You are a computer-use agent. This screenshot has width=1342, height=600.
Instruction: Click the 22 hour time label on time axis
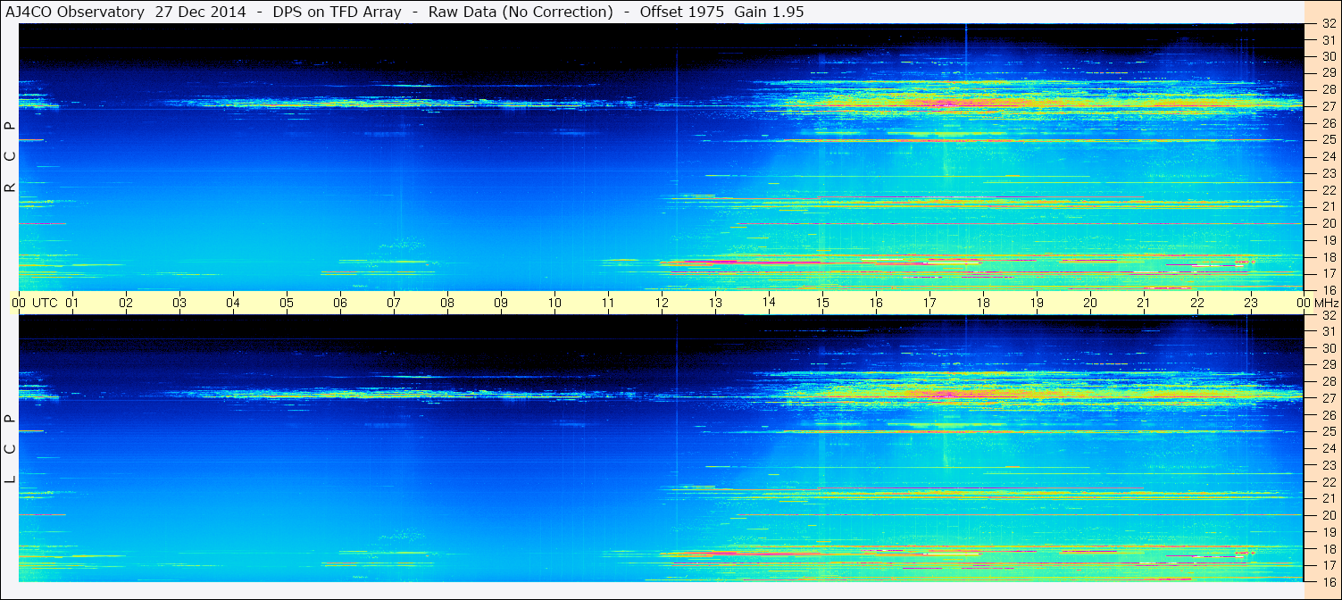click(x=1197, y=303)
